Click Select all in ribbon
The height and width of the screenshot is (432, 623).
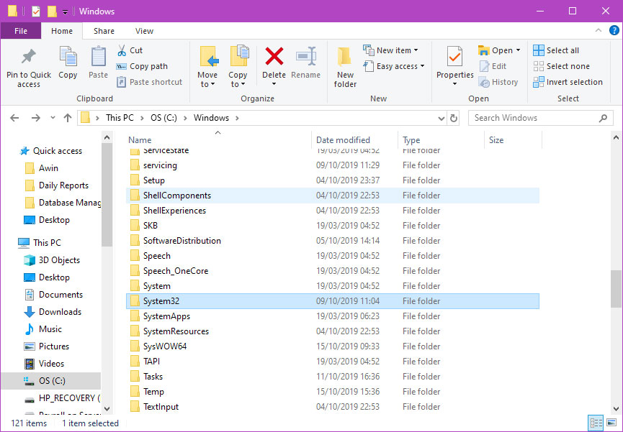point(556,50)
